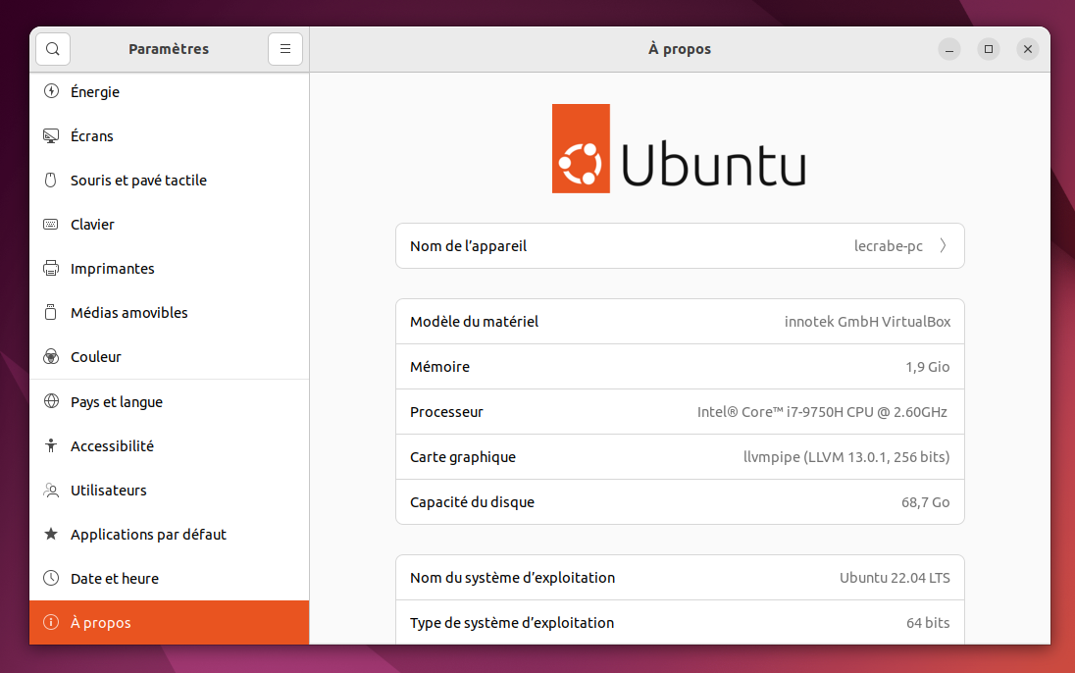Click the 68,7 Go disk value
This screenshot has height=673, width=1075.
coord(926,502)
